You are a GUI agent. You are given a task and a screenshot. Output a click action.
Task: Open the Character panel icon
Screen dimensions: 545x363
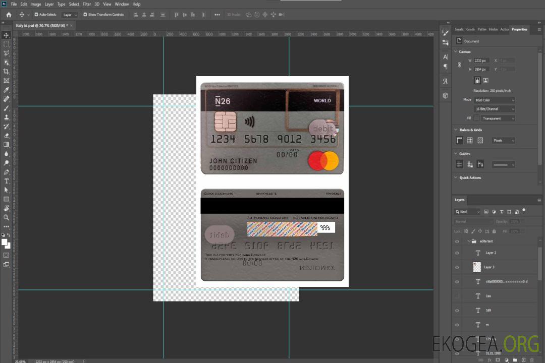[446, 56]
